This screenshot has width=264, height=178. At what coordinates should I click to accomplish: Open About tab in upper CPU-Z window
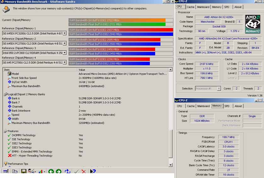coord(238,7)
